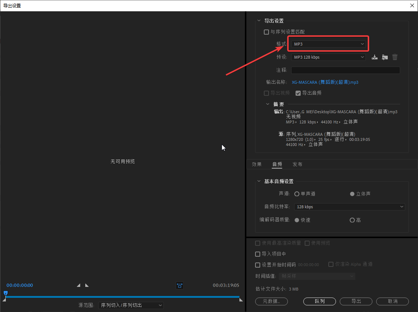Toggle the loop playback icon
Viewport: 418px width, 312px height.
click(180, 285)
